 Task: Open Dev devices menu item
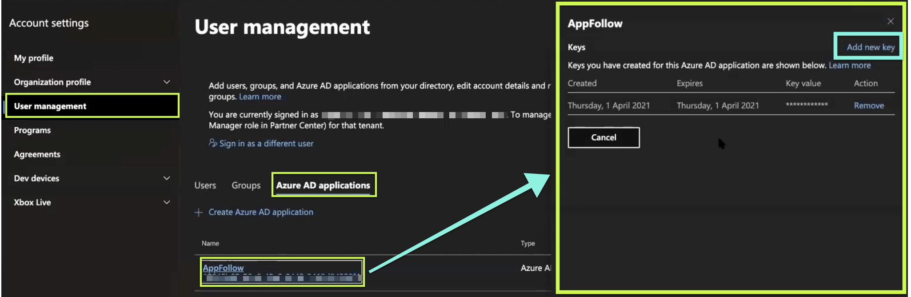coord(36,178)
